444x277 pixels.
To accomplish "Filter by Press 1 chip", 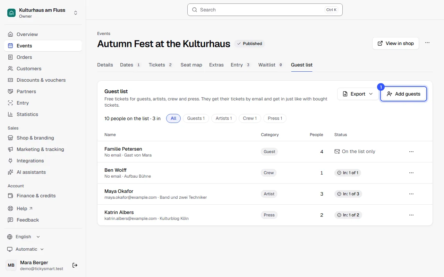I will (275, 118).
